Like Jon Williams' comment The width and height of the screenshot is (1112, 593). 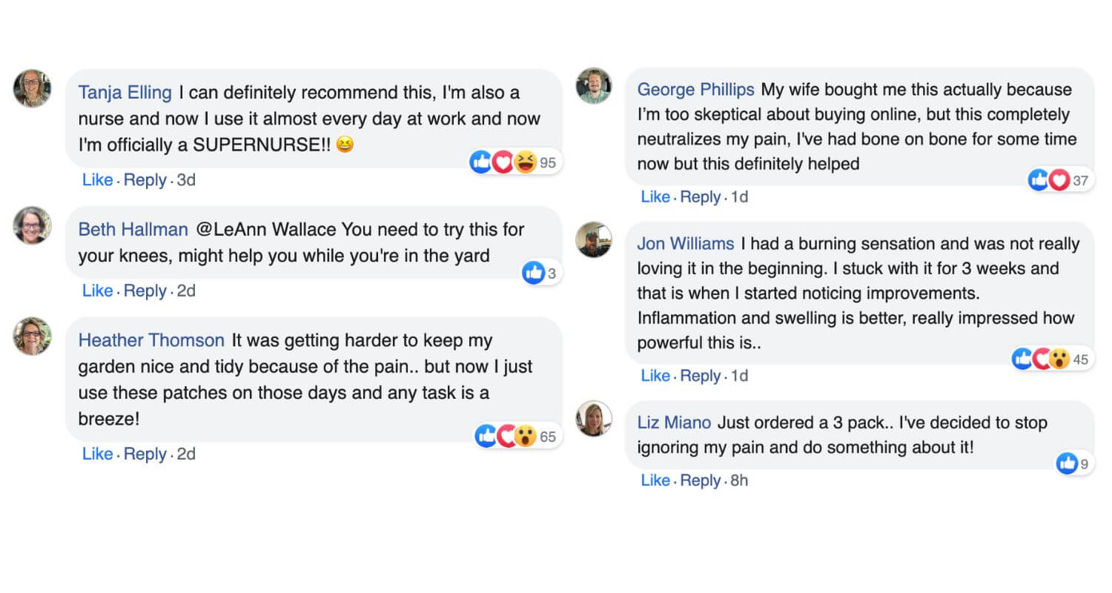pyautogui.click(x=655, y=376)
